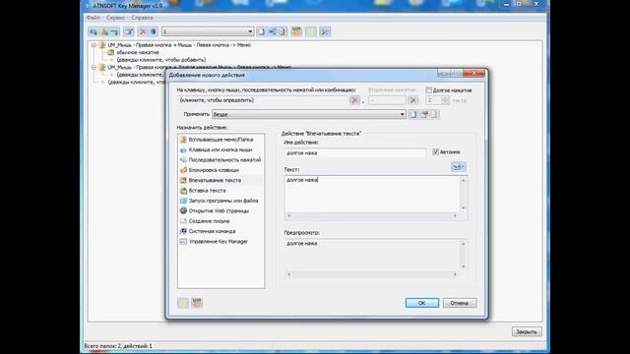Collapse the second UM_Мышь tree folder
Screen dimensions: 630x354
[x=94, y=67]
